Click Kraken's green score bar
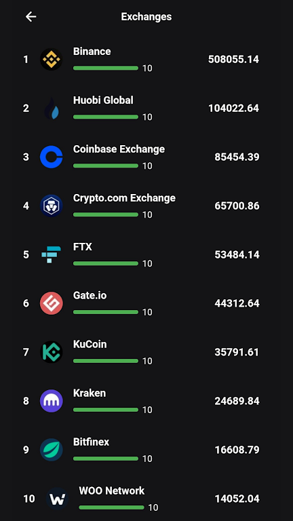Image resolution: width=293 pixels, height=521 pixels. tap(106, 410)
